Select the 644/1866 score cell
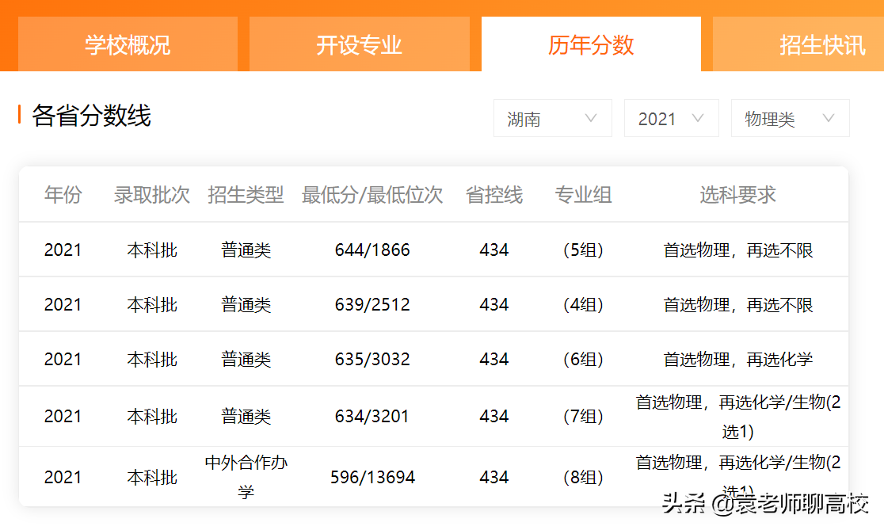884x530 pixels. [372, 249]
